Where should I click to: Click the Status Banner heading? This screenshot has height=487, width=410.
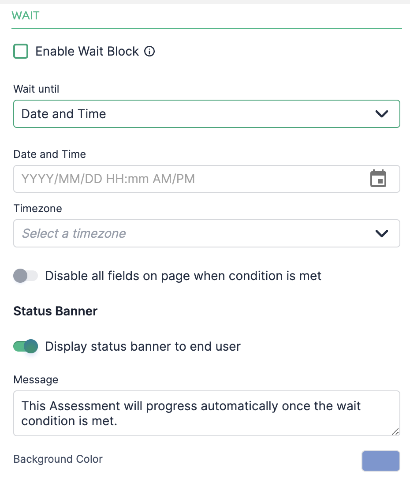(55, 311)
